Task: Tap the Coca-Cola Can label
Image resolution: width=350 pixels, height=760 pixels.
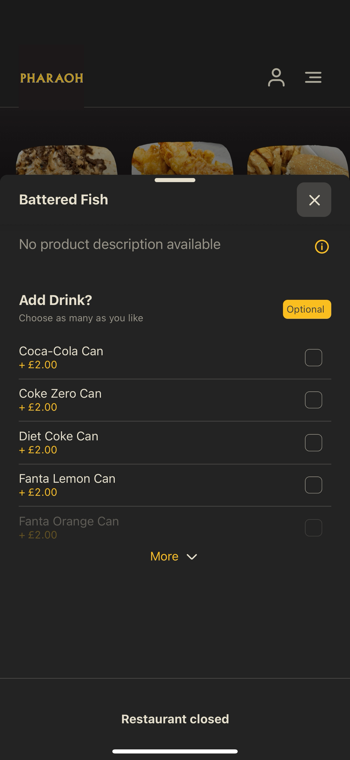Action: coord(61,351)
